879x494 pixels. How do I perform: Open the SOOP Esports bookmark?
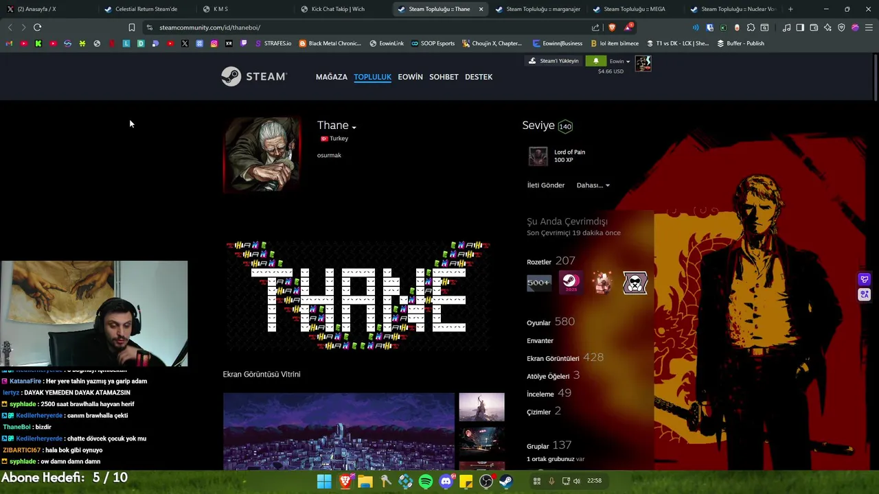(x=433, y=43)
